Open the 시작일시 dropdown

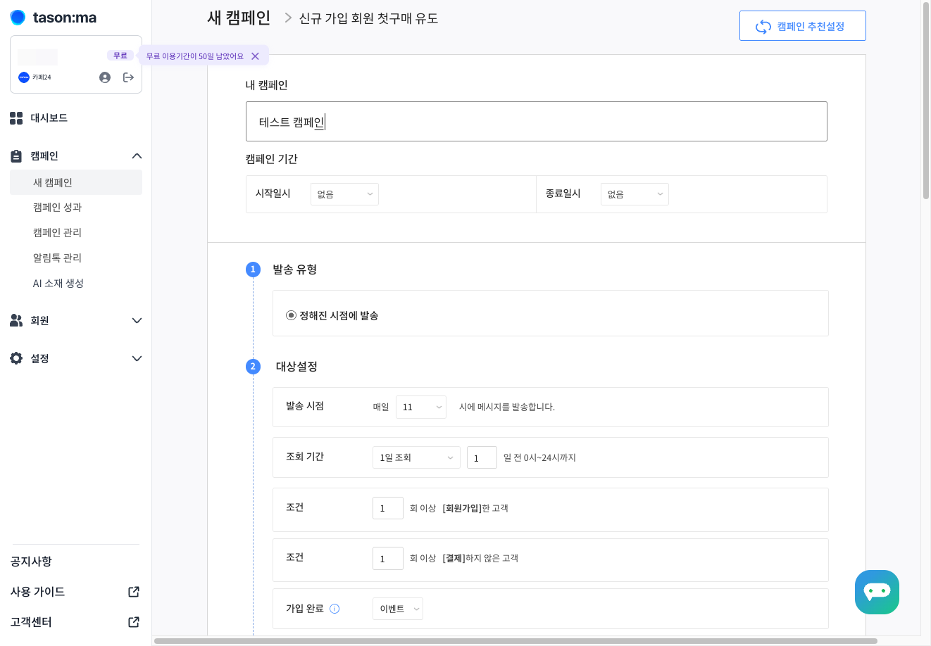pos(344,194)
